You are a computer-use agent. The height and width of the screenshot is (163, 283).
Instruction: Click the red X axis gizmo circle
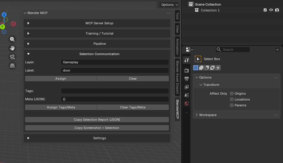[13, 24]
